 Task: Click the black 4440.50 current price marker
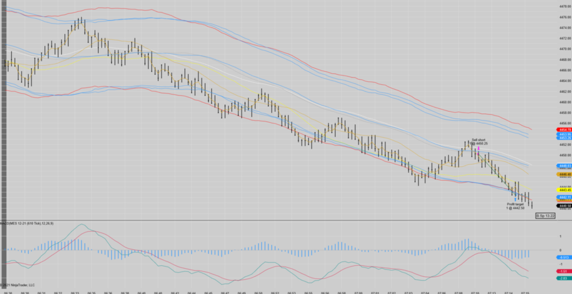click(x=563, y=205)
